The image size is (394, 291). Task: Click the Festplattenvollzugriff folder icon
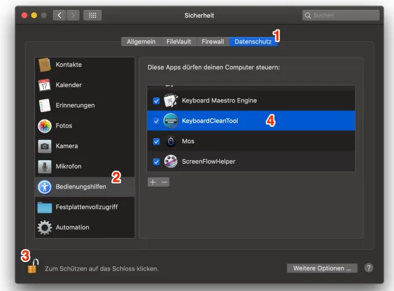click(45, 207)
